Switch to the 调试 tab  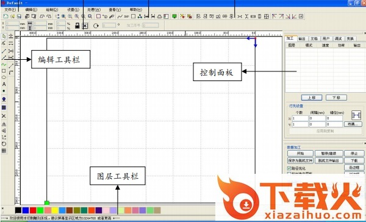tap(338, 39)
